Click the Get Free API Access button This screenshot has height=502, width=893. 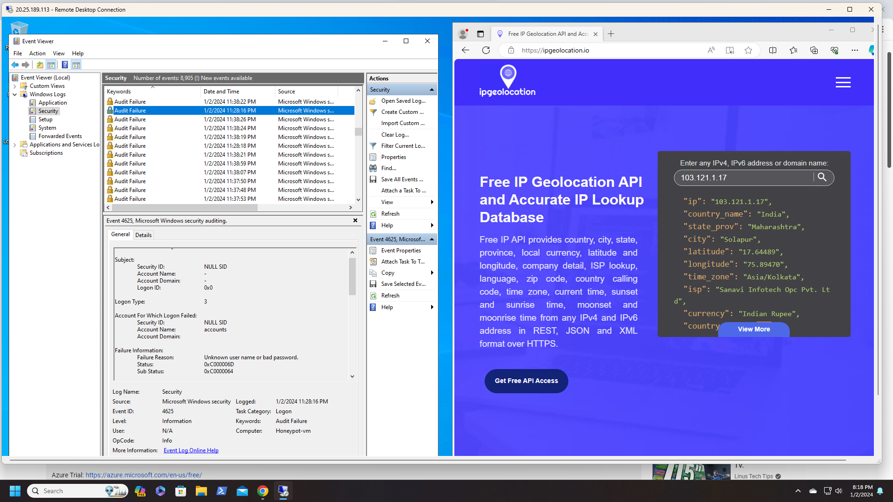[526, 381]
